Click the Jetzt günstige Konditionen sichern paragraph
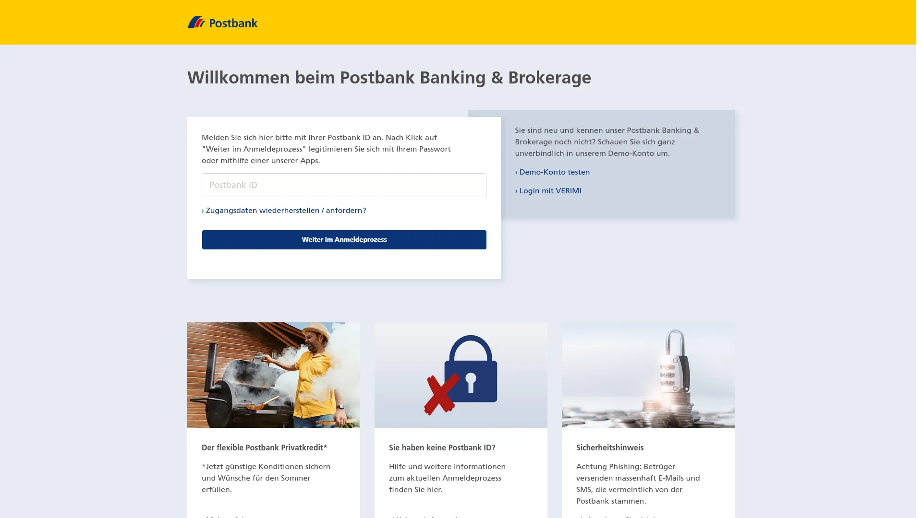This screenshot has width=922, height=518. (x=266, y=478)
